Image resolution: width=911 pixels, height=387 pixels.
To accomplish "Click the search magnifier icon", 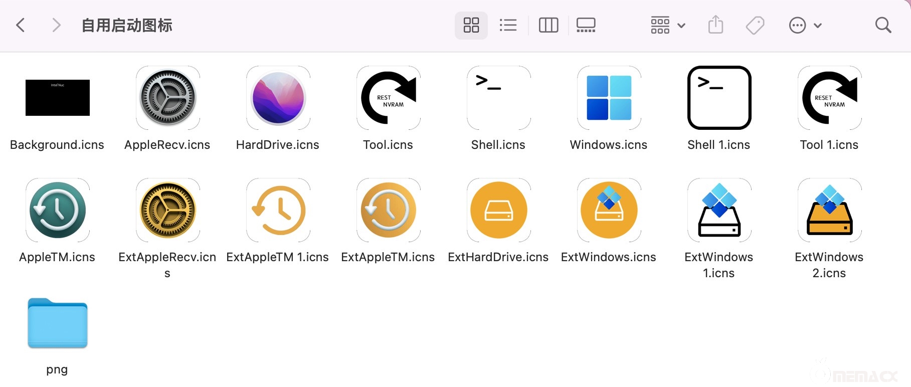I will click(x=883, y=25).
